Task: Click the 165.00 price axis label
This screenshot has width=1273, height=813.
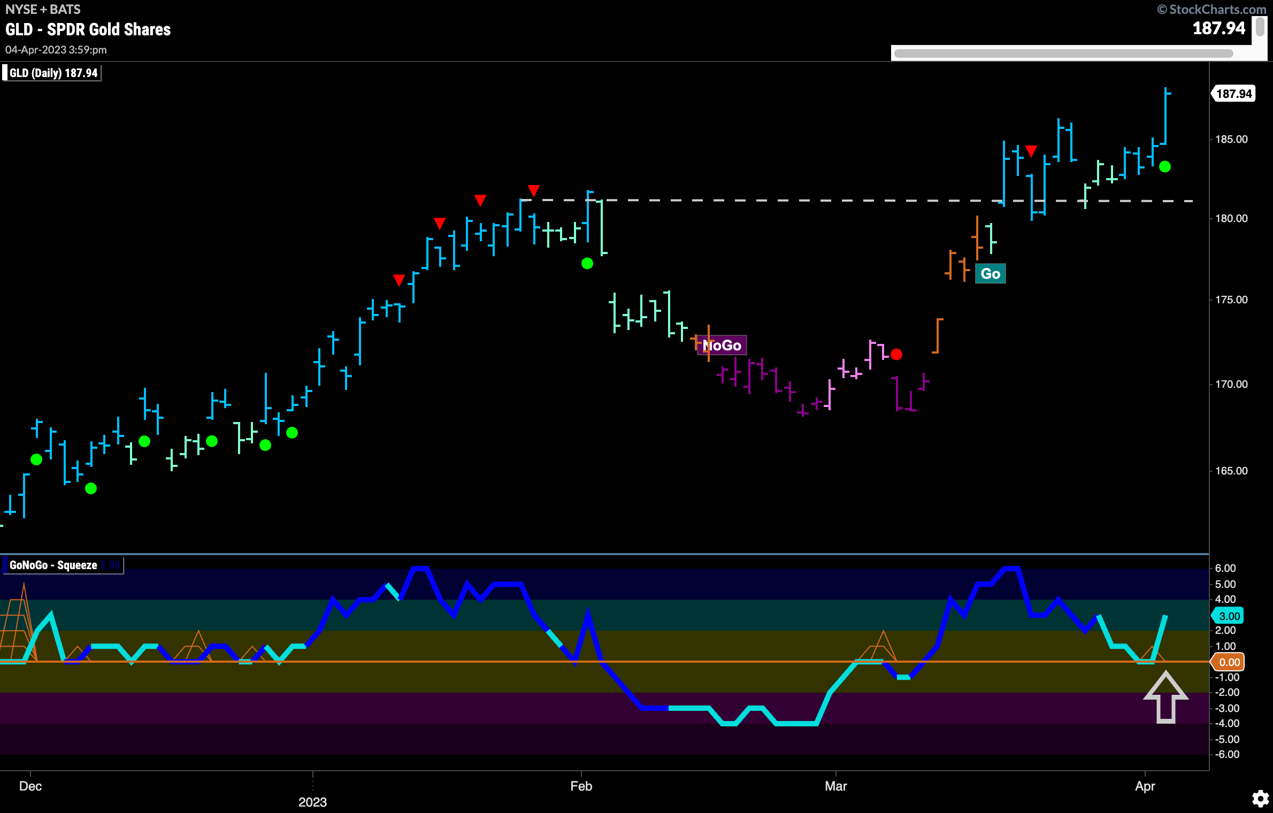Action: (x=1231, y=471)
